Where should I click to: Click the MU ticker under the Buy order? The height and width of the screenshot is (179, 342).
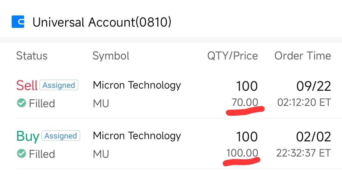101,154
